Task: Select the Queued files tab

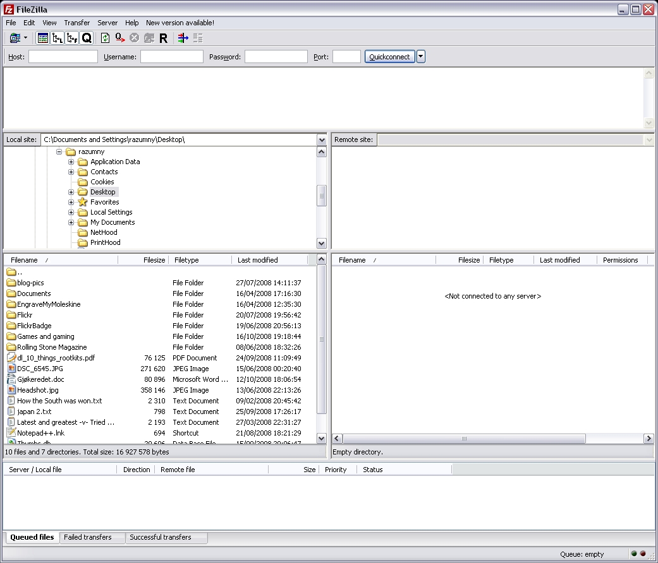Action: tap(32, 537)
